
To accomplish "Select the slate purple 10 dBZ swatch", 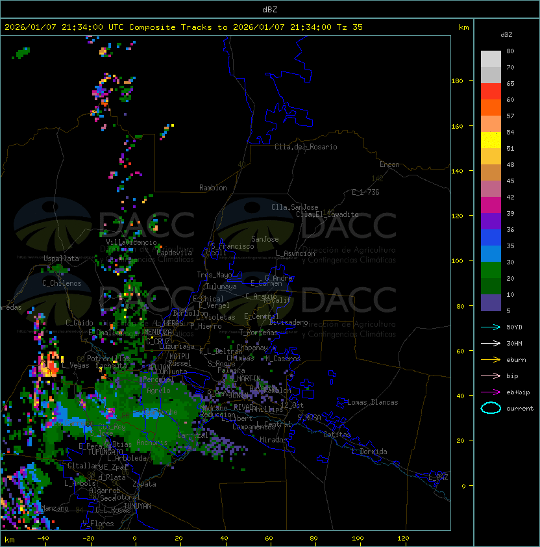I will point(491,303).
